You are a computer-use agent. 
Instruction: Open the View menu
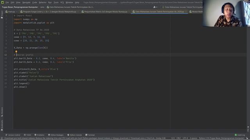(x=18, y=2)
